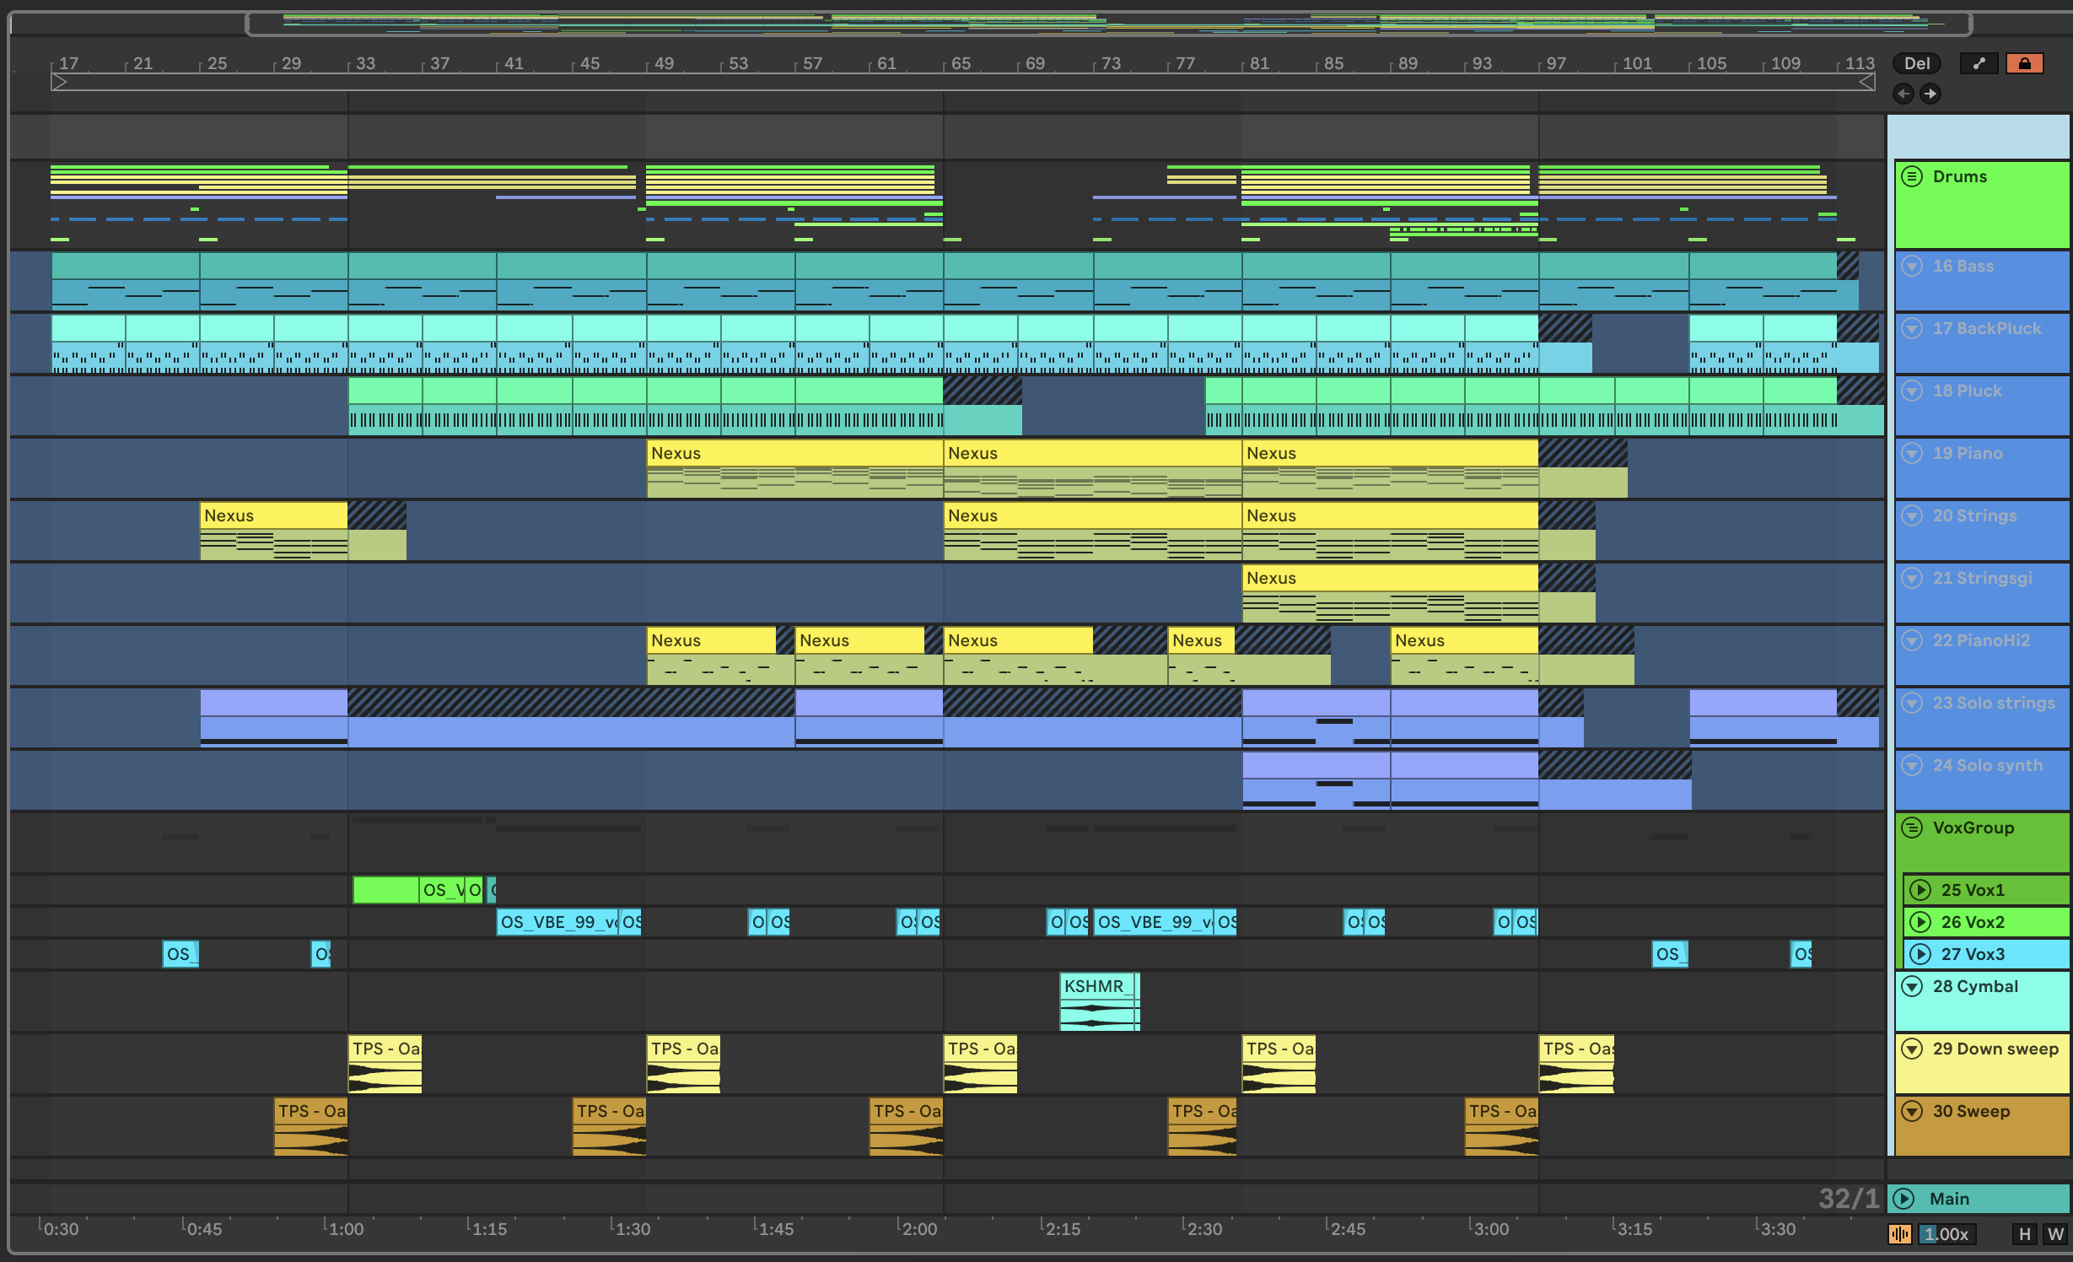Click the 30 Sweep fold arrow icon
Image resolution: width=2073 pixels, height=1262 pixels.
point(1912,1111)
